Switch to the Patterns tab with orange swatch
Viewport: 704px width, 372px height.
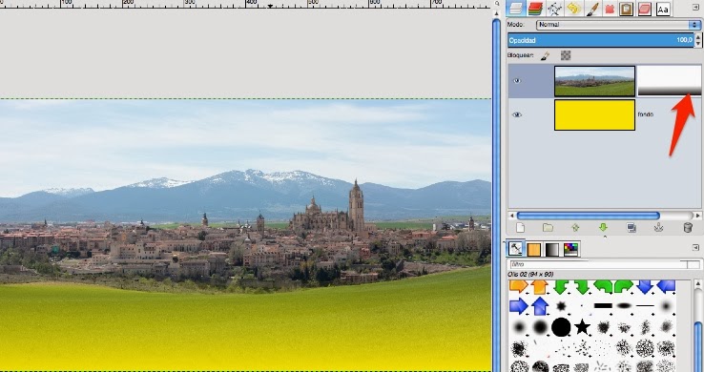click(x=534, y=250)
